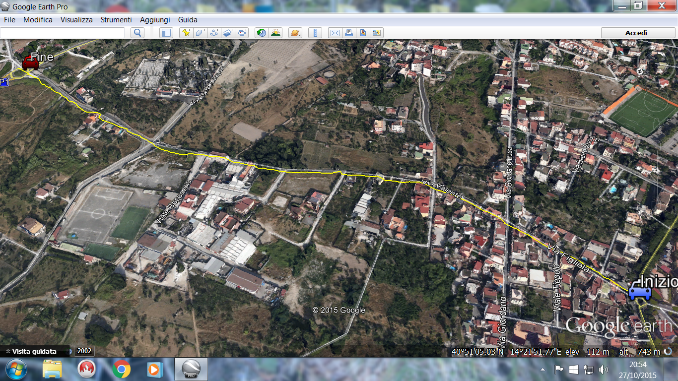Click View in Google Maps icon
Image resolution: width=678 pixels, height=381 pixels.
coord(363,33)
